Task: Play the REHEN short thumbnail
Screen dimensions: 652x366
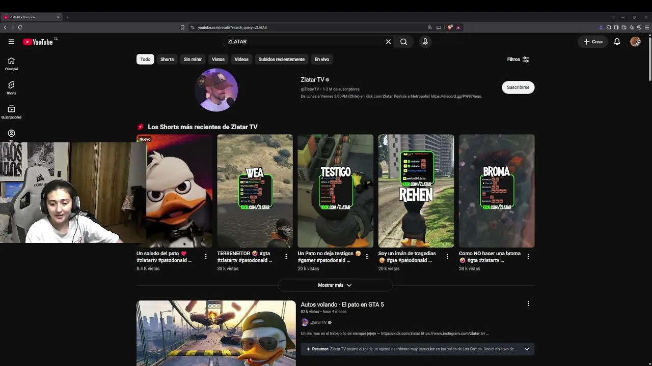Action: [x=416, y=191]
